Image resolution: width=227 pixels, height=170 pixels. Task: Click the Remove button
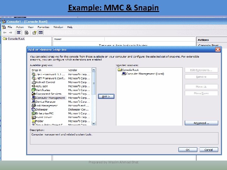[x=201, y=77]
